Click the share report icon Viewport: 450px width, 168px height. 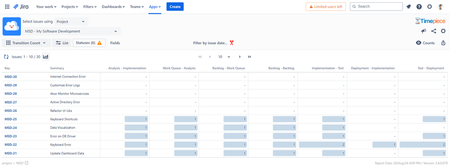pyautogui.click(x=434, y=31)
